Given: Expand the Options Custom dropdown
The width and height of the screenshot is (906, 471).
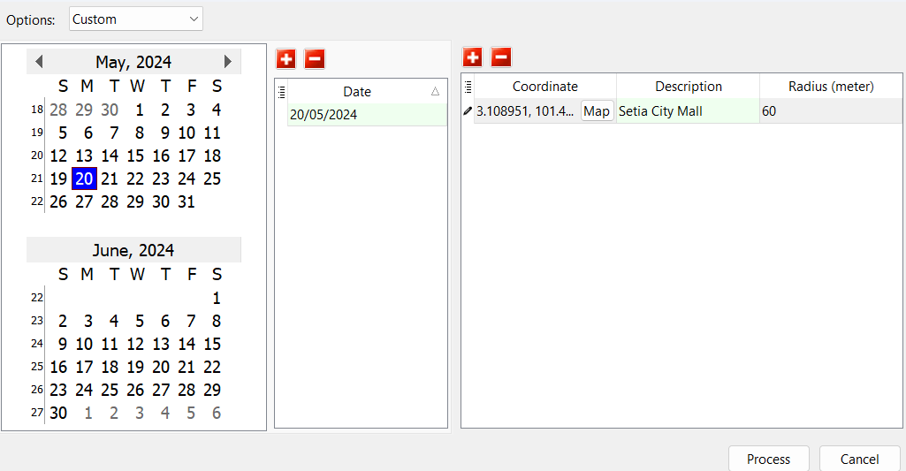Looking at the screenshot, I should [194, 19].
